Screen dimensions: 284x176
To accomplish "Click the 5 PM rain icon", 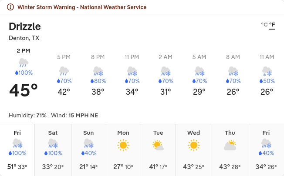I will click(x=64, y=70).
